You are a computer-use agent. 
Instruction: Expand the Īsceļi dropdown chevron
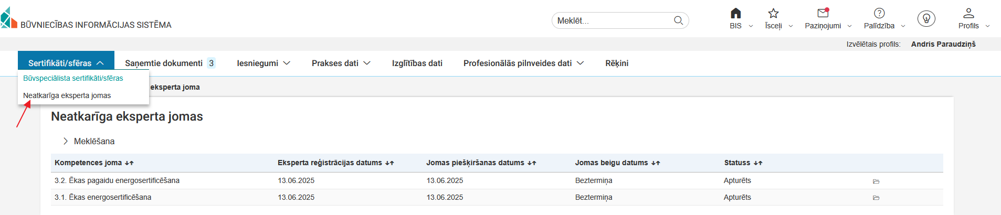(x=791, y=26)
